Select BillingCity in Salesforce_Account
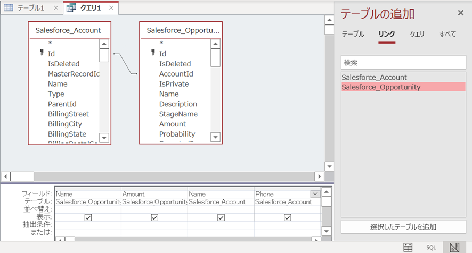The width and height of the screenshot is (472, 253). tap(64, 124)
